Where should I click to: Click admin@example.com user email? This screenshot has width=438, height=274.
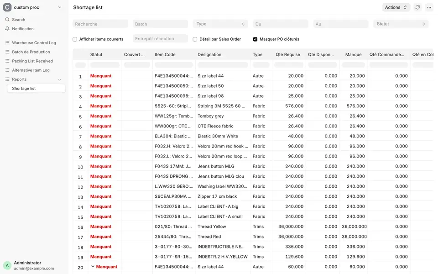34,269
